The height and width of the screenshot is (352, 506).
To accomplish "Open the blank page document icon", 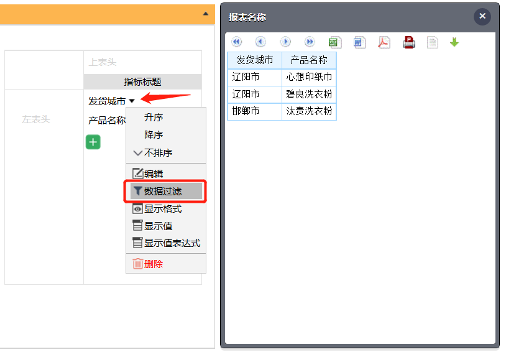I will pos(433,42).
